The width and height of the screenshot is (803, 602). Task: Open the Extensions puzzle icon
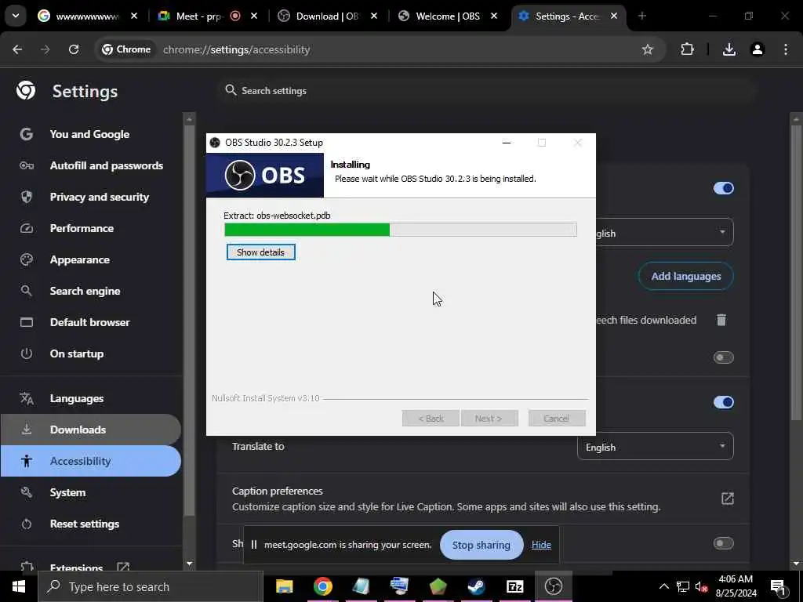click(x=687, y=49)
